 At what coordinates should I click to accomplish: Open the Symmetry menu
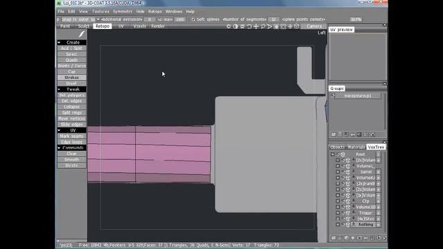coord(123,12)
